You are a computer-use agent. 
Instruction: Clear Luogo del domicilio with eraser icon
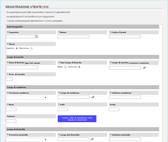(92, 139)
